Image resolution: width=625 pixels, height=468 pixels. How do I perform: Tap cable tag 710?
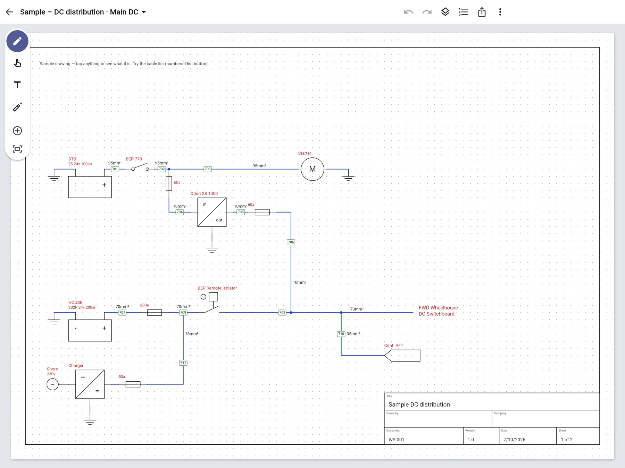tap(341, 334)
